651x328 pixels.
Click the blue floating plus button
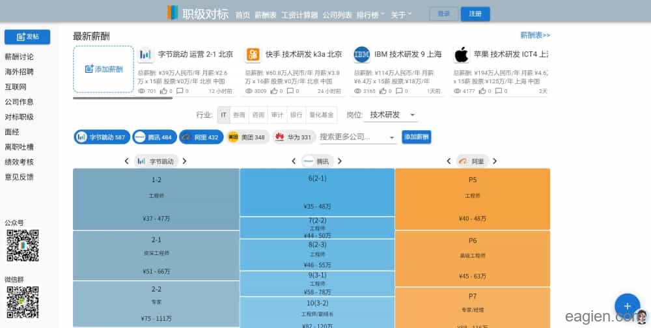627,306
